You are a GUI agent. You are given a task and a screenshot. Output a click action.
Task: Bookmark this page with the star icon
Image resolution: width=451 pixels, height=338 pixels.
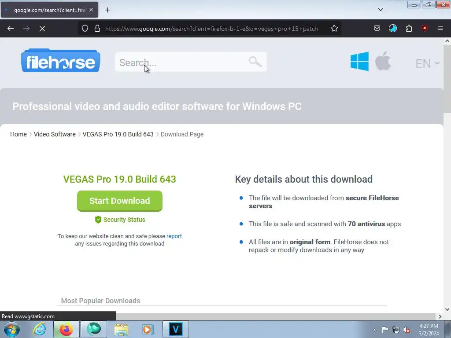(x=334, y=28)
